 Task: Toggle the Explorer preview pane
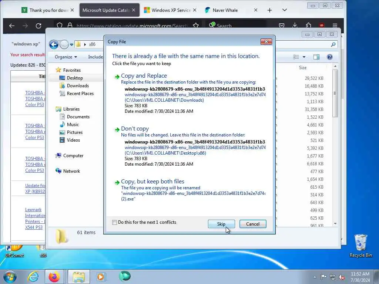(316, 57)
